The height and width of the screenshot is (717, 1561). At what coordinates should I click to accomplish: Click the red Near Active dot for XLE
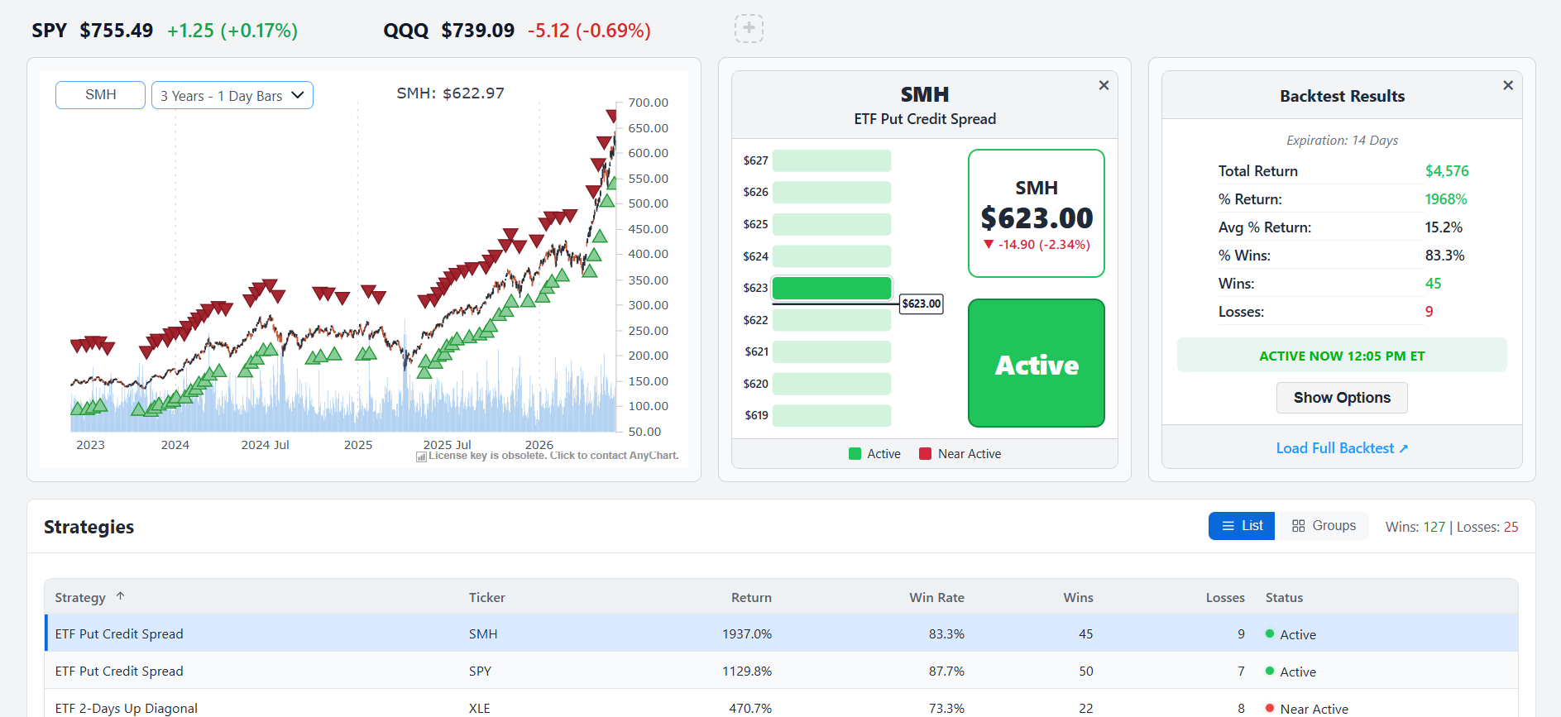coord(1270,708)
